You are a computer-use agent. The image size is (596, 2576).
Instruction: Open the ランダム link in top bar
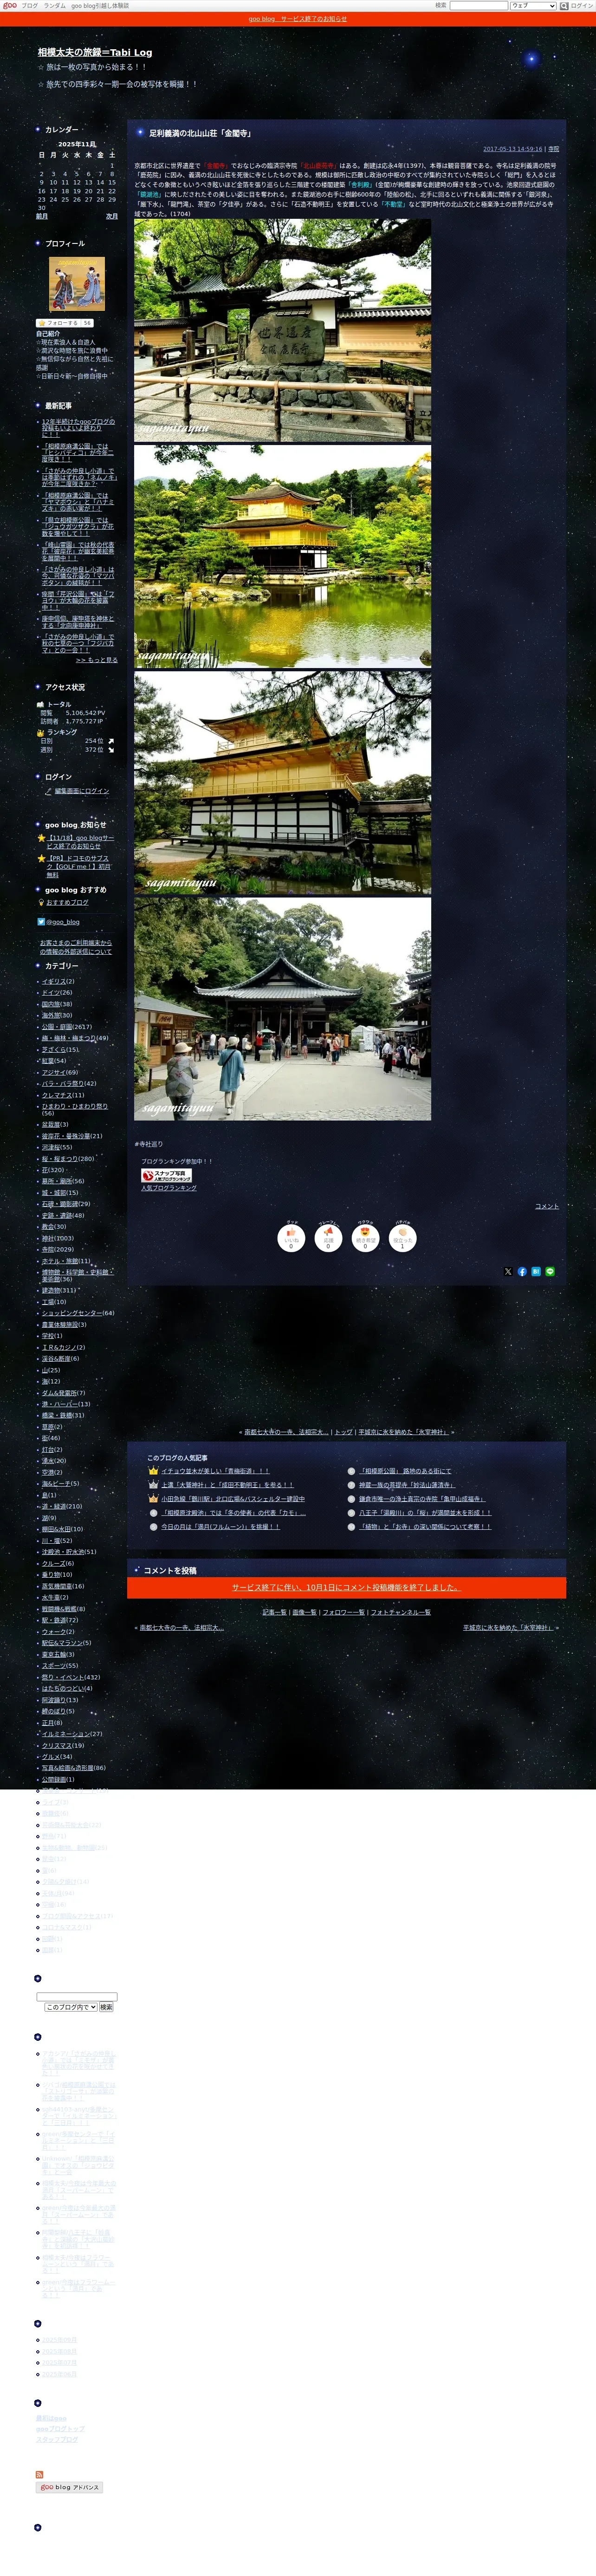point(54,6)
